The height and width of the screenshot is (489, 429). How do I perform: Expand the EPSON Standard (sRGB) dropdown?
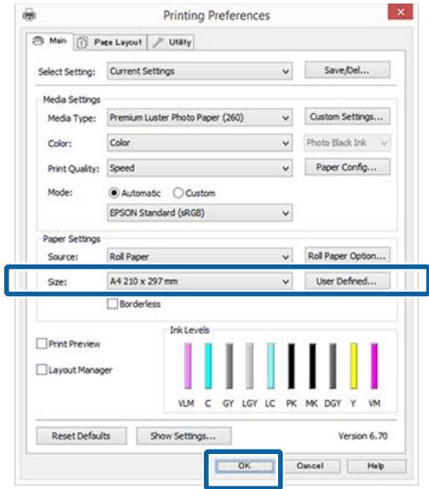[x=200, y=213]
